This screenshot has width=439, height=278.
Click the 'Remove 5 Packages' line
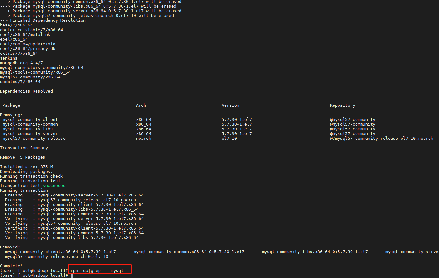point(23,157)
